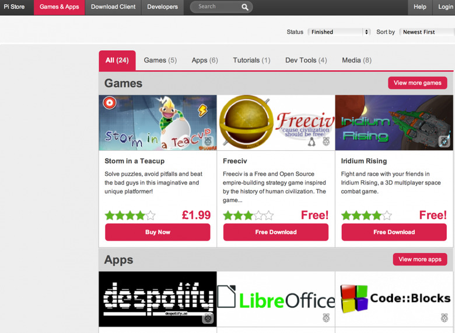
Task: Open Storm in a Teacup thumbnail
Action: tap(157, 123)
